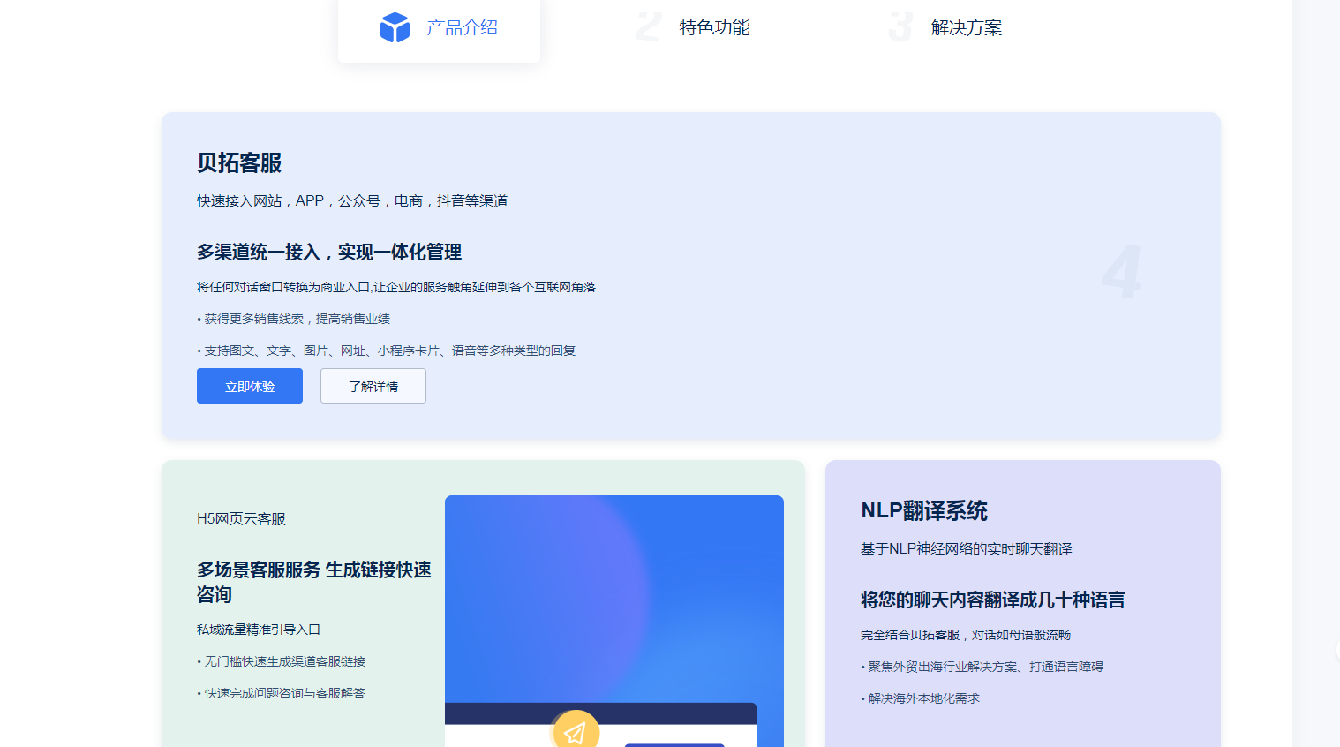Click the blue cube icon beside 产品介绍
1340x747 pixels.
click(x=395, y=27)
